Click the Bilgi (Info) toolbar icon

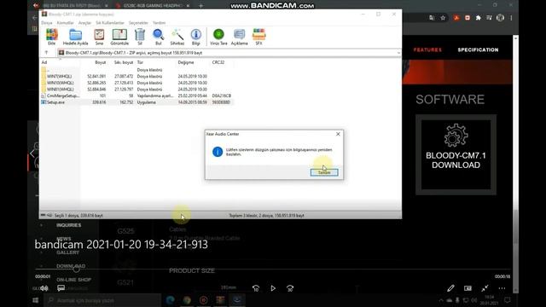pos(196,37)
